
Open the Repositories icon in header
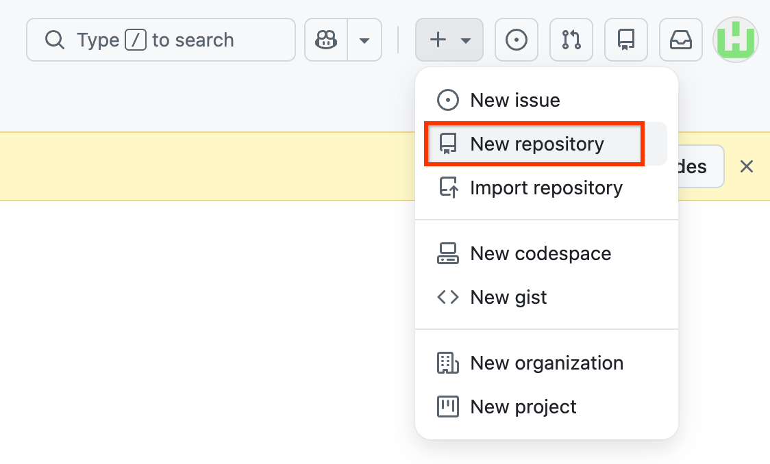point(626,40)
